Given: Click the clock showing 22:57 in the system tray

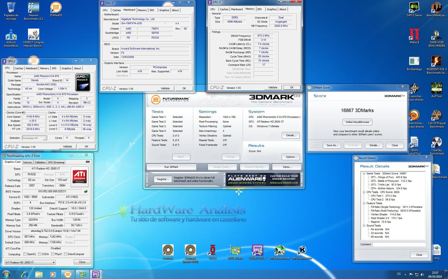Looking at the screenshot, I should click(435, 273).
